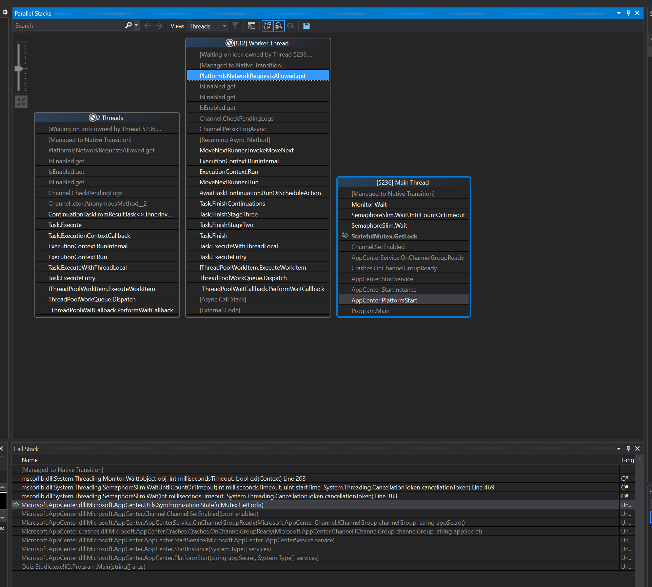Adjust the zoom slider on the left
This screenshot has height=587, width=652.
19,68
